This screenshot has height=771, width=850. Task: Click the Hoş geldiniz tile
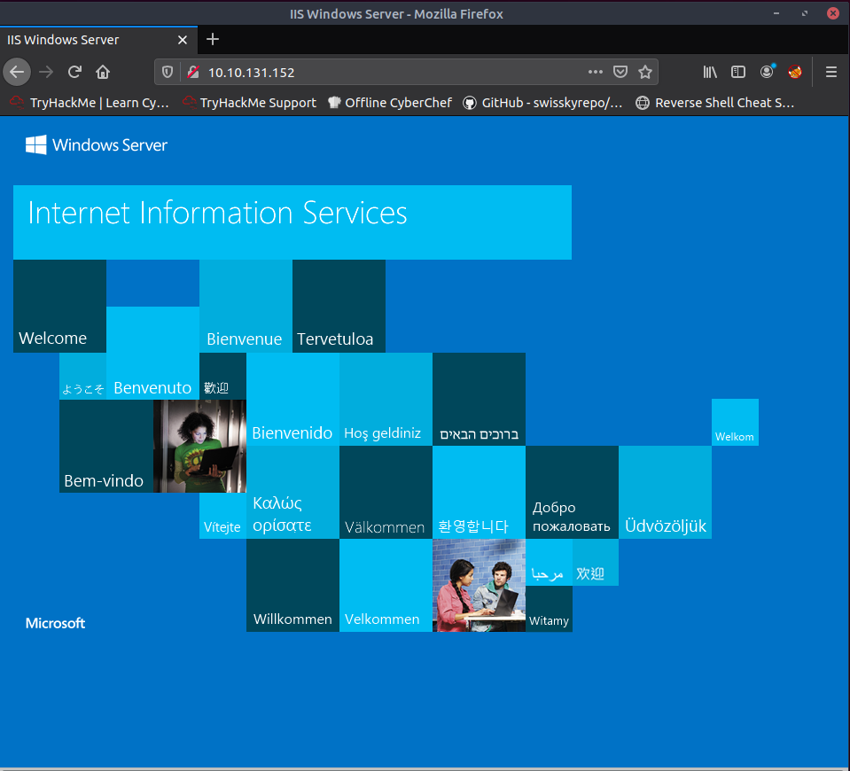pos(386,399)
